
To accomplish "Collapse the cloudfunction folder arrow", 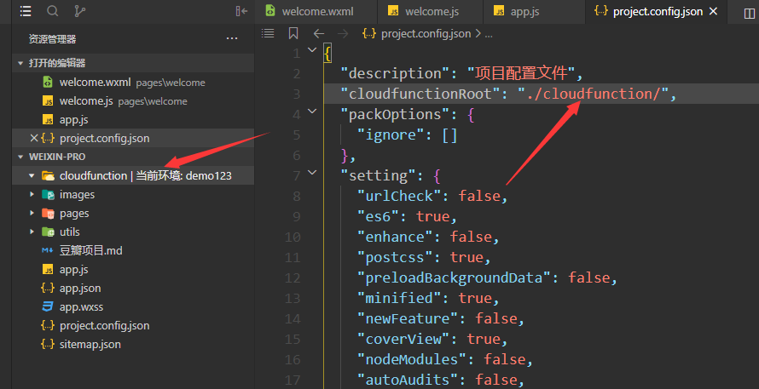I will click(x=32, y=176).
